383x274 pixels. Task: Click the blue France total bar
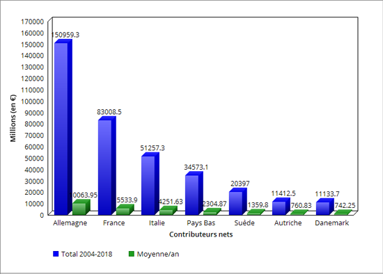(x=107, y=166)
